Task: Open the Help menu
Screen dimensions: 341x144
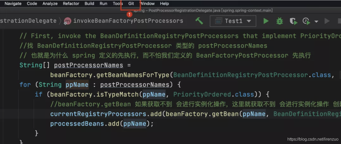Action: [x=164, y=4]
